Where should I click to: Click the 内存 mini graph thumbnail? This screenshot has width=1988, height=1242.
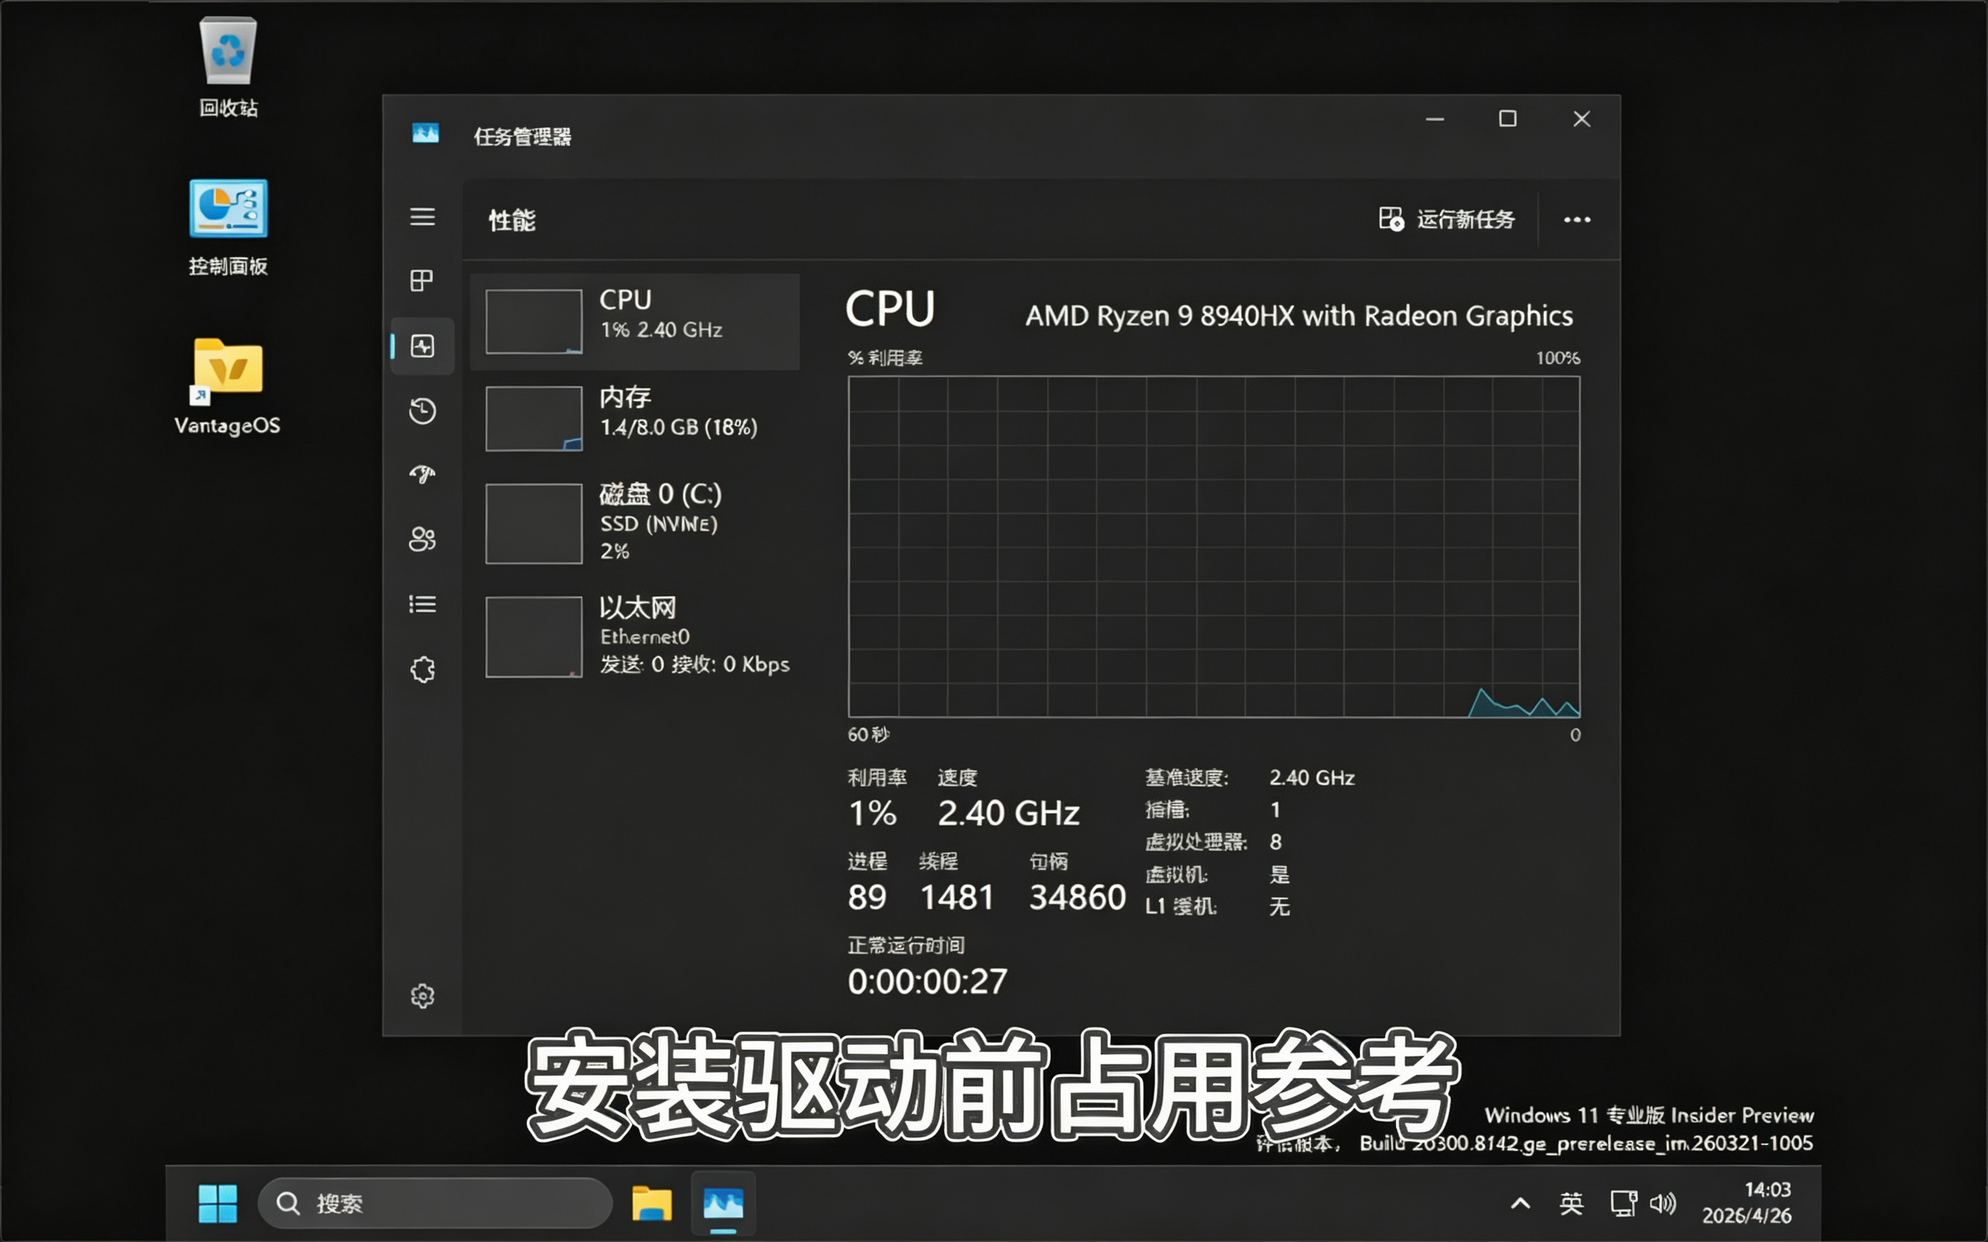click(534, 418)
